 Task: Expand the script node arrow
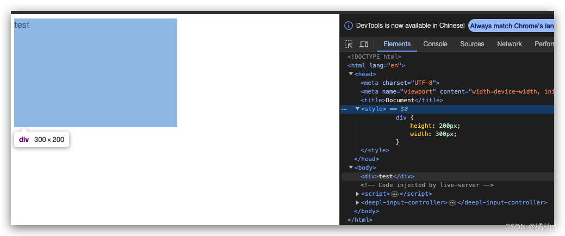(x=357, y=194)
